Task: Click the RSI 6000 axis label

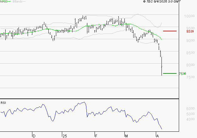Action: [x=190, y=109]
